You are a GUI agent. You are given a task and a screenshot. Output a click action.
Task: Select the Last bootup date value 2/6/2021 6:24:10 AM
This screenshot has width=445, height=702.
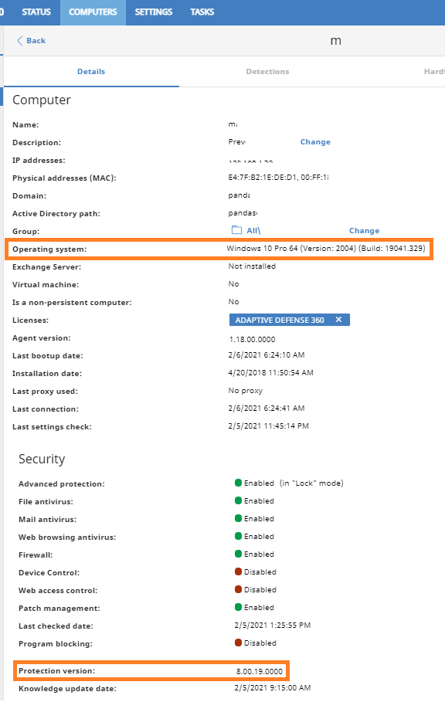pyautogui.click(x=267, y=355)
